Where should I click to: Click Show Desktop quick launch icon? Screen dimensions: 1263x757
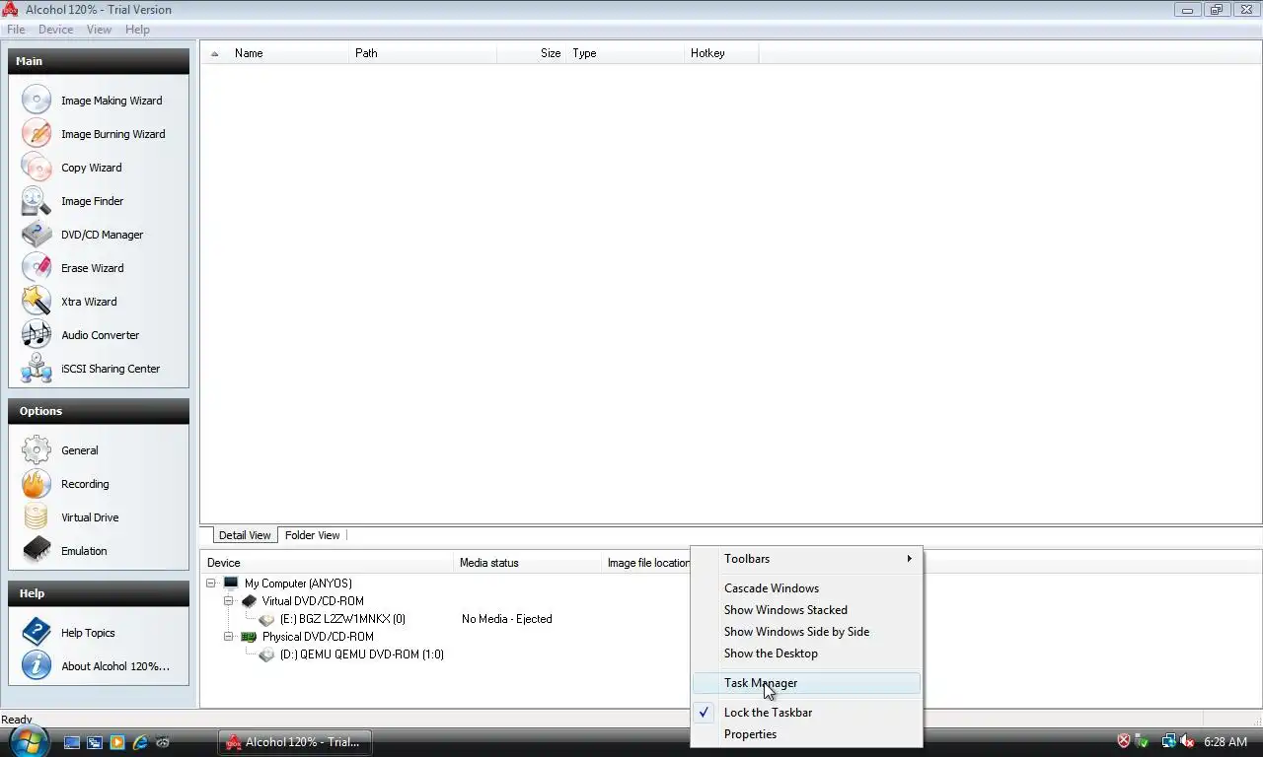coord(72,742)
